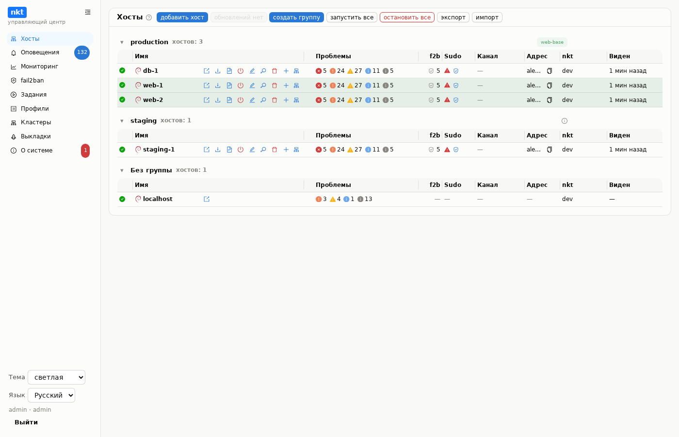Image resolution: width=679 pixels, height=437 pixels.
Task: Click the help icon next to Хосты title
Action: (149, 17)
